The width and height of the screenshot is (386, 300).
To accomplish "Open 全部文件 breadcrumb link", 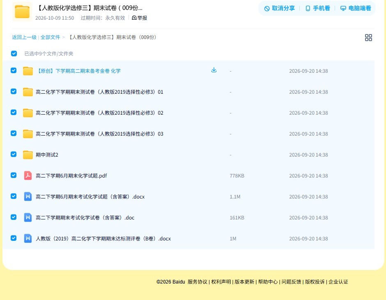I will [x=50, y=37].
